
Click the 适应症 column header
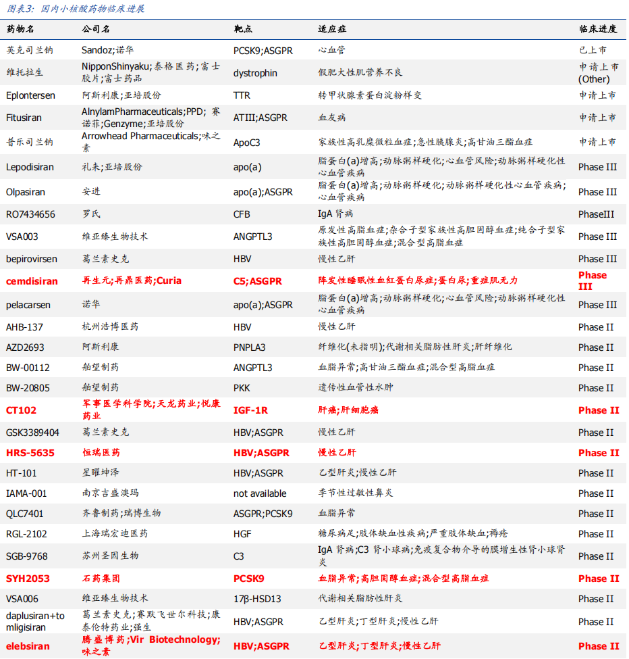(x=332, y=29)
